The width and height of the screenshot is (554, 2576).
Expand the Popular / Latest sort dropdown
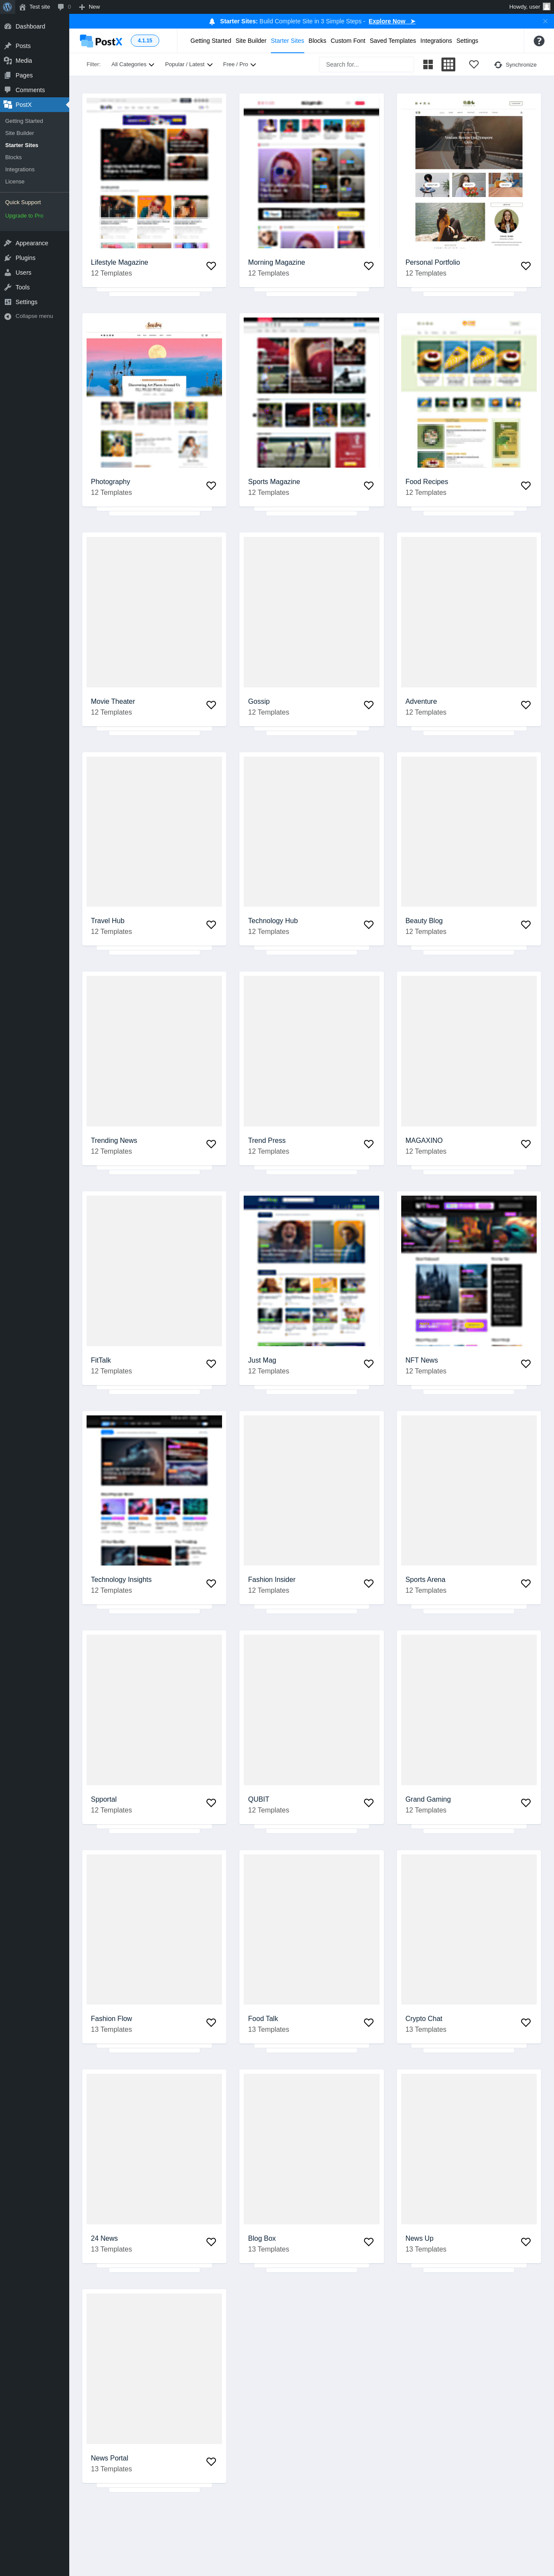coord(189,65)
